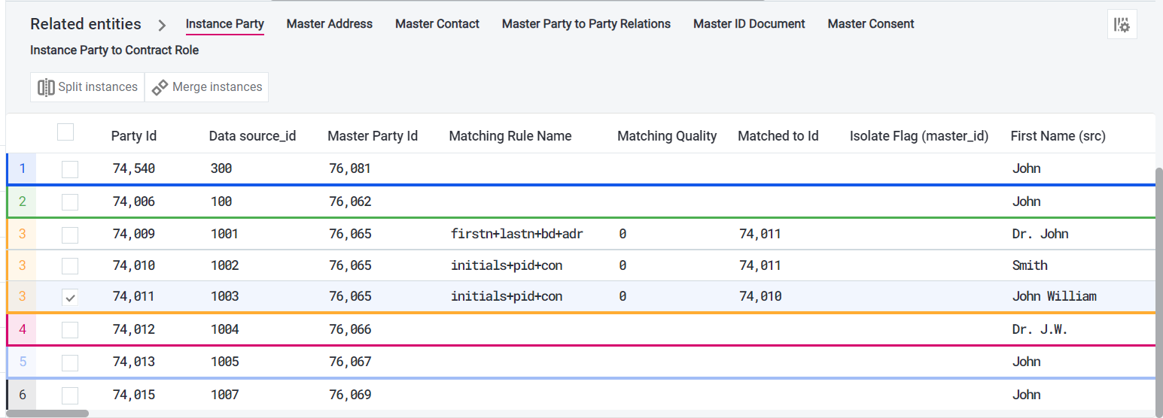Select checkbox for Party Id 74,012

(x=70, y=329)
